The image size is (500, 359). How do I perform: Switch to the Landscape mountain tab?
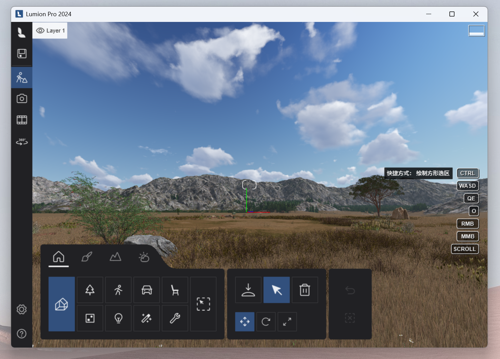[115, 257]
